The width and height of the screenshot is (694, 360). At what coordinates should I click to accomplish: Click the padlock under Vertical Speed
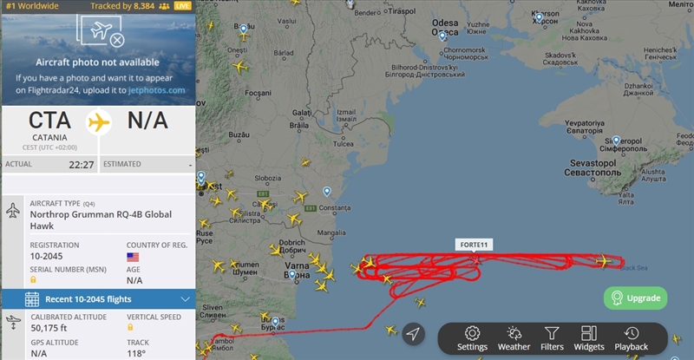(130, 327)
